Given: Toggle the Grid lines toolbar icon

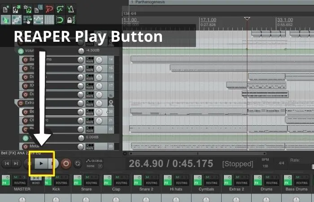Looking at the screenshot, I should click(x=49, y=20).
